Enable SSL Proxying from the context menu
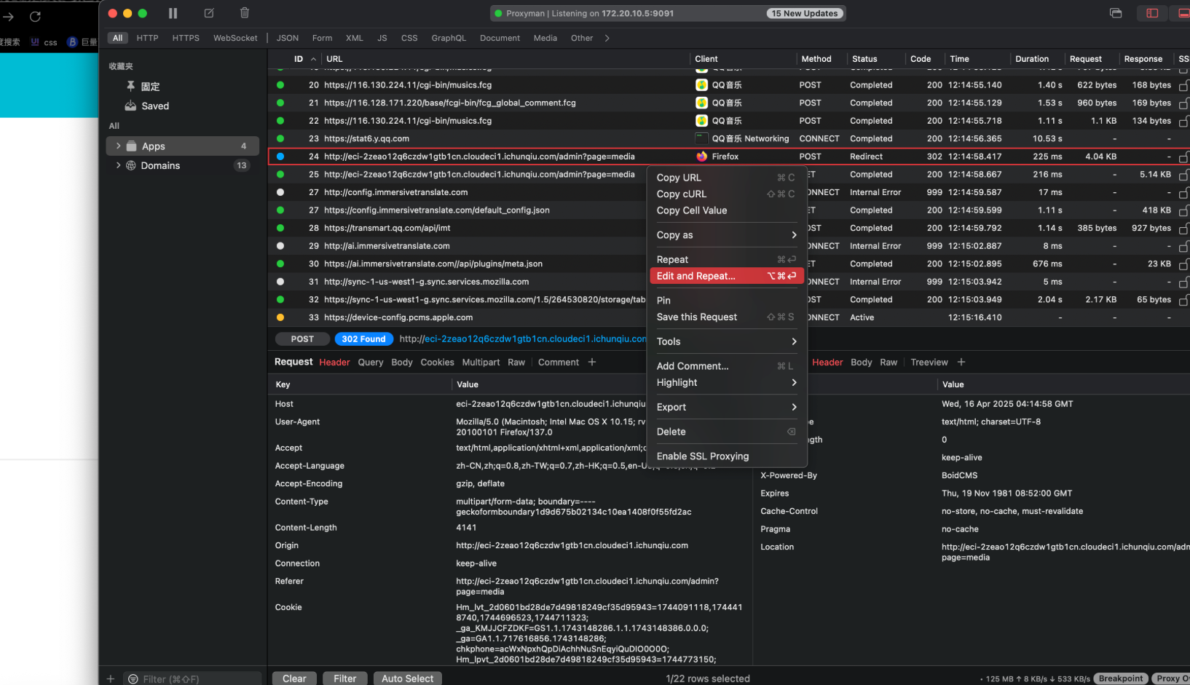Screen dimensions: 1190x685 point(702,456)
